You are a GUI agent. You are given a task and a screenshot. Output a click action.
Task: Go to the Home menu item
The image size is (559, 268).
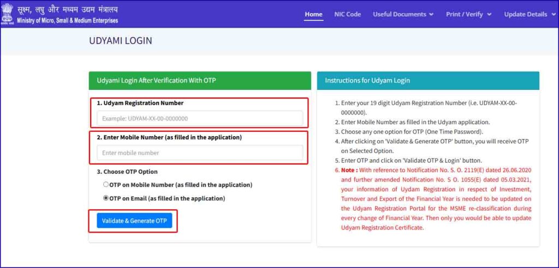pos(313,14)
